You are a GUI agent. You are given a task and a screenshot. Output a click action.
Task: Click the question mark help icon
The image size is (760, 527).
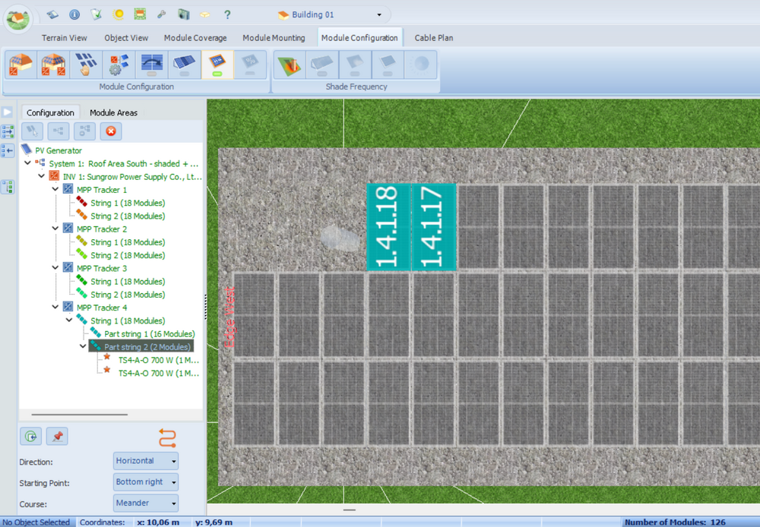pos(227,14)
